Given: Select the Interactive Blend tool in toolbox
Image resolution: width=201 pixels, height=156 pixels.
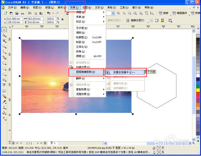Looking at the screenshot, I should 4,96.
